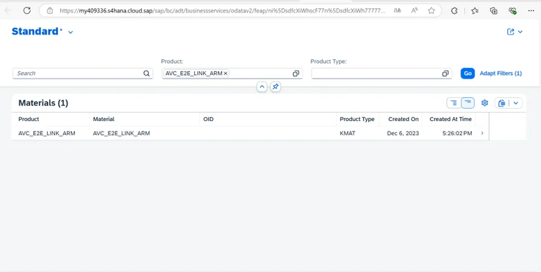This screenshot has width=541, height=272.
Task: Open value help for Product Type field
Action: 445,74
